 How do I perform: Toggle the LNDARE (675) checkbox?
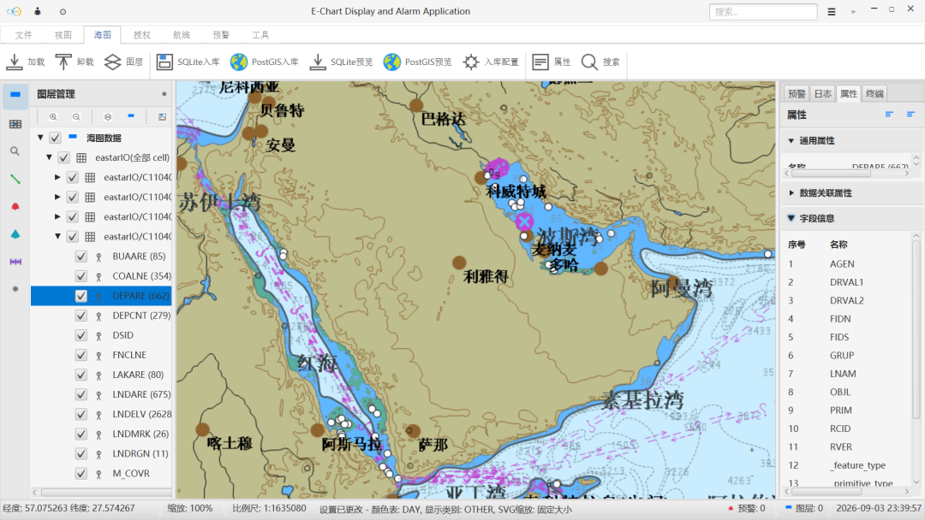(81, 394)
